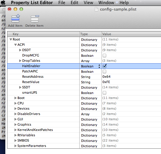This screenshot has height=154, width=161.
Task: Click the Devices value (8 items)
Action: [109, 108]
